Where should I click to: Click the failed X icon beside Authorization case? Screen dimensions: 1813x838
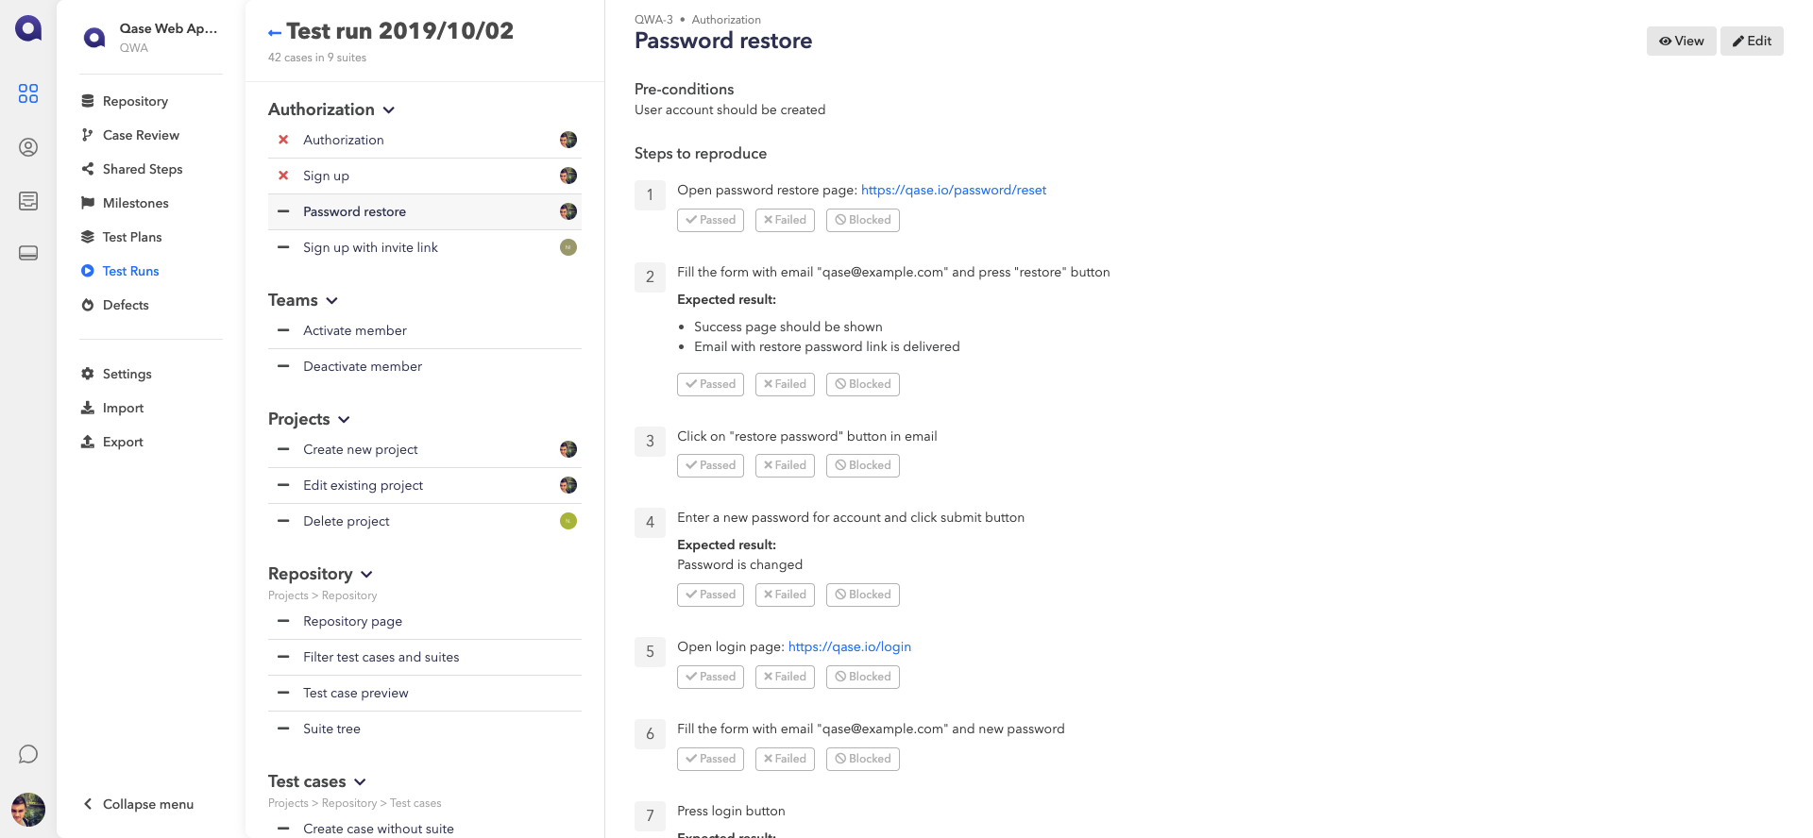[x=283, y=140]
